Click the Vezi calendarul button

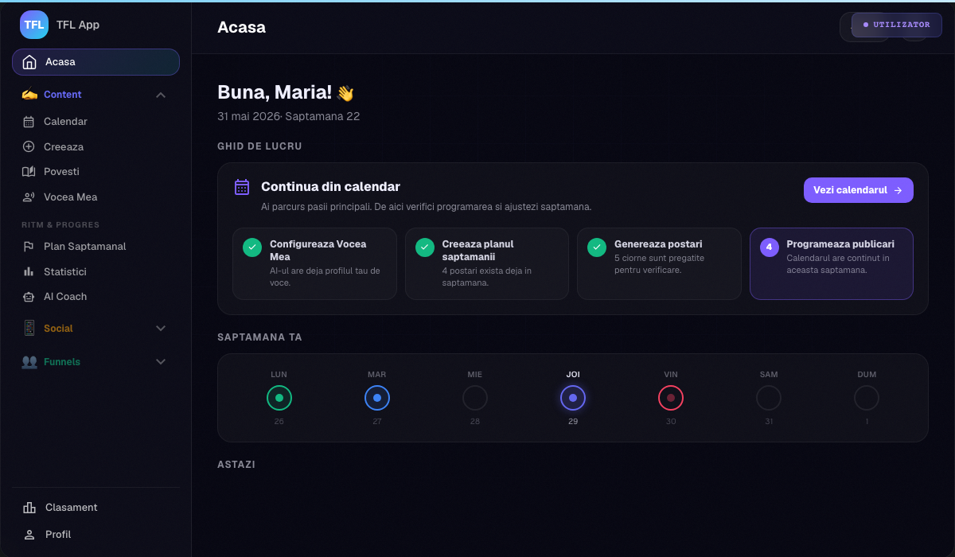tap(858, 190)
